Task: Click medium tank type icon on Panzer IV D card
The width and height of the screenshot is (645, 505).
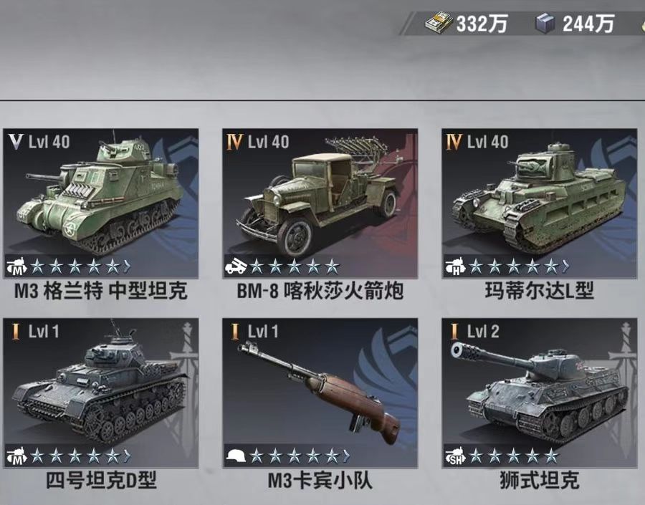Action: [16, 456]
